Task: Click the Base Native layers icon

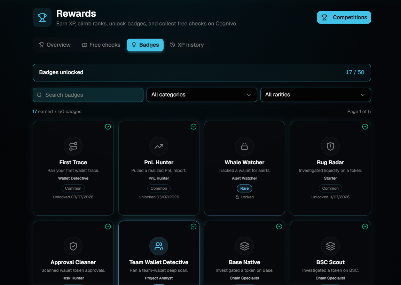Action: click(x=244, y=246)
